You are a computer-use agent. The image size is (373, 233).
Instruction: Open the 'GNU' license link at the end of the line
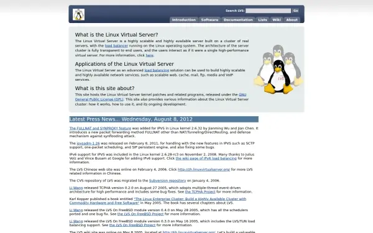point(242,94)
